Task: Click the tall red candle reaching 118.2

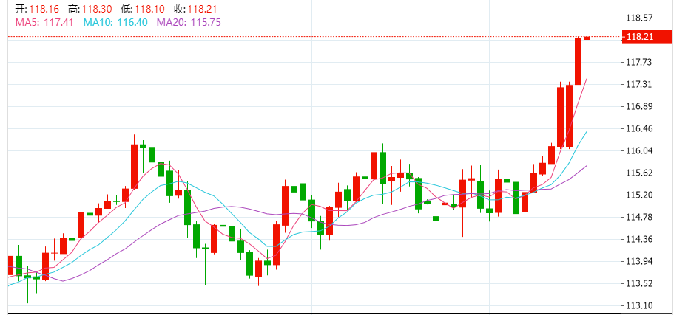Action: click(579, 61)
